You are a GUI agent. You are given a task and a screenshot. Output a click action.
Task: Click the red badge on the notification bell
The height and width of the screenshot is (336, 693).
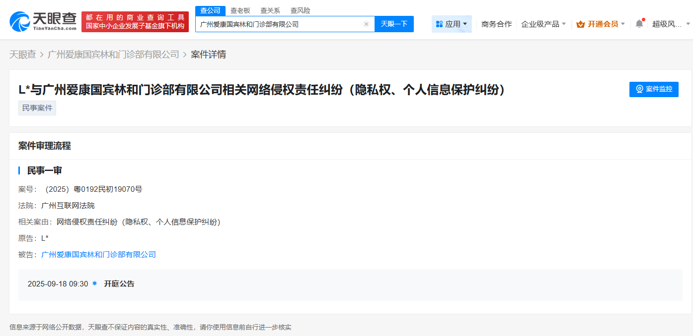pos(643,19)
